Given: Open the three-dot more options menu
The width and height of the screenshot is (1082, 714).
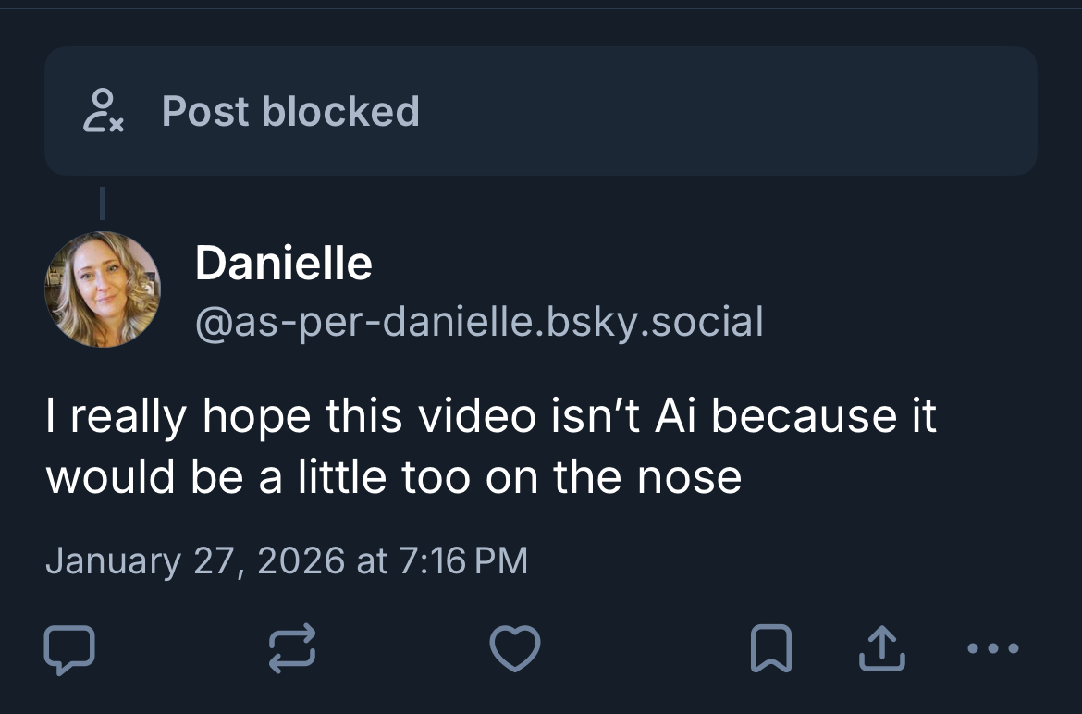Looking at the screenshot, I should 992,648.
